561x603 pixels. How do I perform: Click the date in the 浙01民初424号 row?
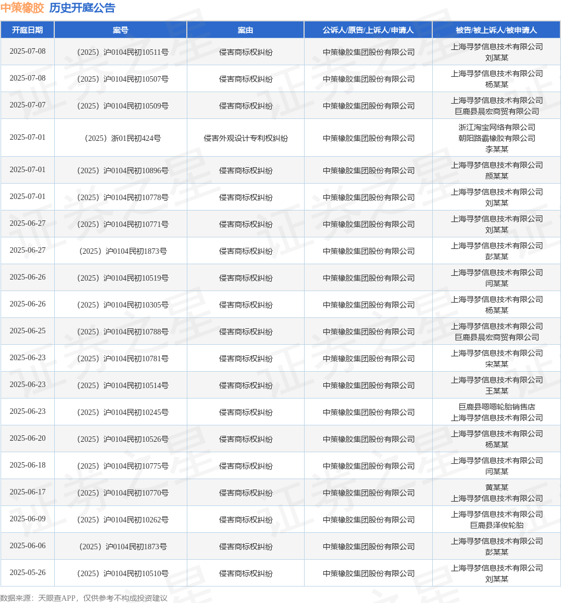(27, 137)
